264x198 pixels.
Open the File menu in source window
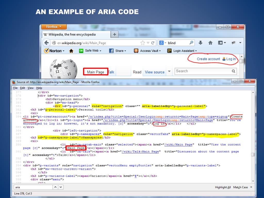click(15, 88)
